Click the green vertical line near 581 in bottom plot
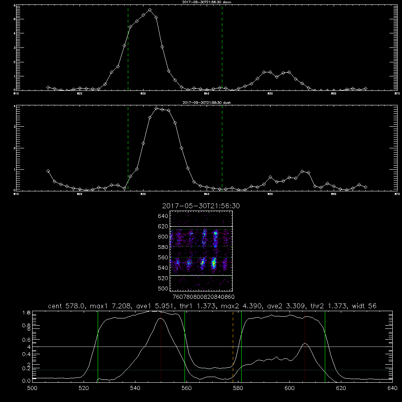Image resolution: width=402 pixels, height=402 pixels. (x=241, y=346)
